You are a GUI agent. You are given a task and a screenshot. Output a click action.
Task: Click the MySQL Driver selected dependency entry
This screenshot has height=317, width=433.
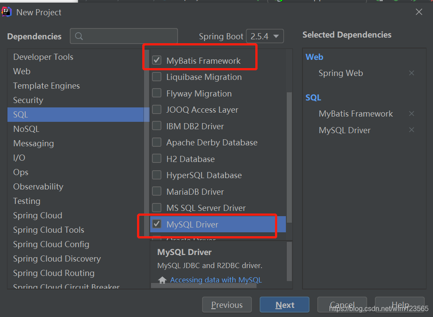click(x=345, y=130)
